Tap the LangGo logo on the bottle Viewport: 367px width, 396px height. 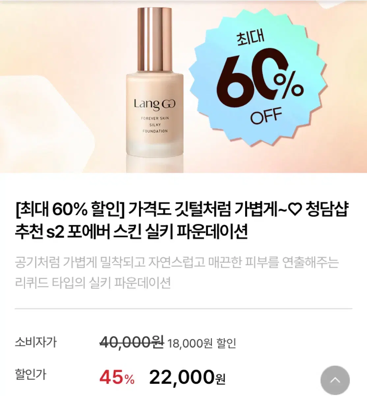click(155, 104)
